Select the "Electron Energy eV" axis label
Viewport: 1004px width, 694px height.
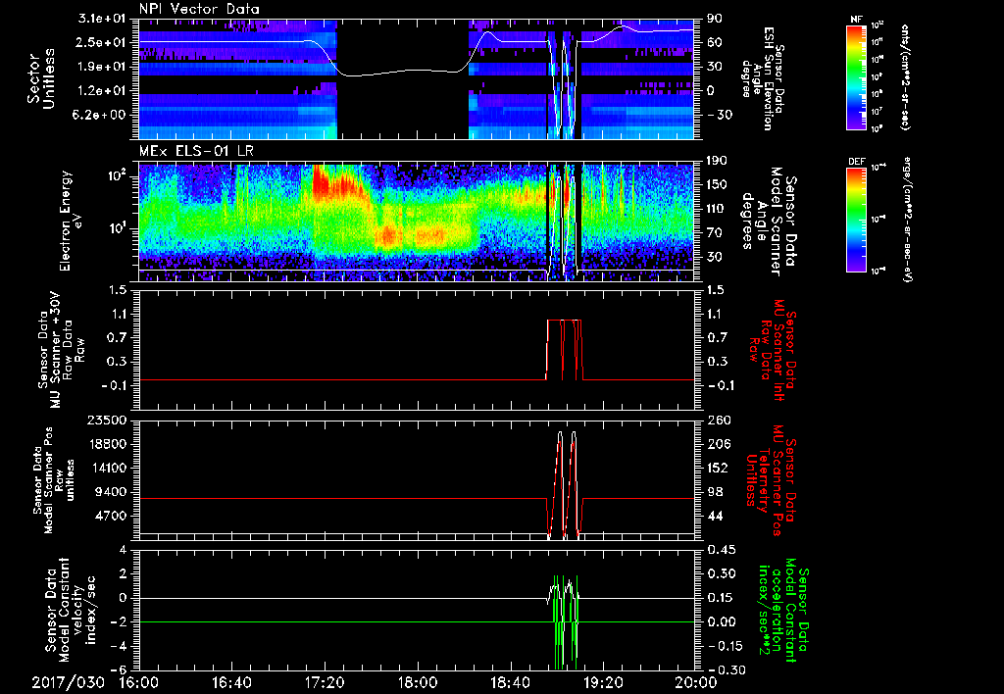(x=73, y=221)
